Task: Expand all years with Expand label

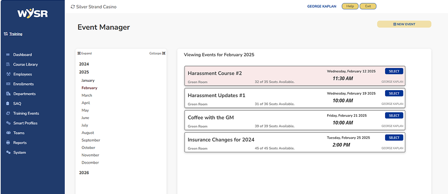Action: 86,53
